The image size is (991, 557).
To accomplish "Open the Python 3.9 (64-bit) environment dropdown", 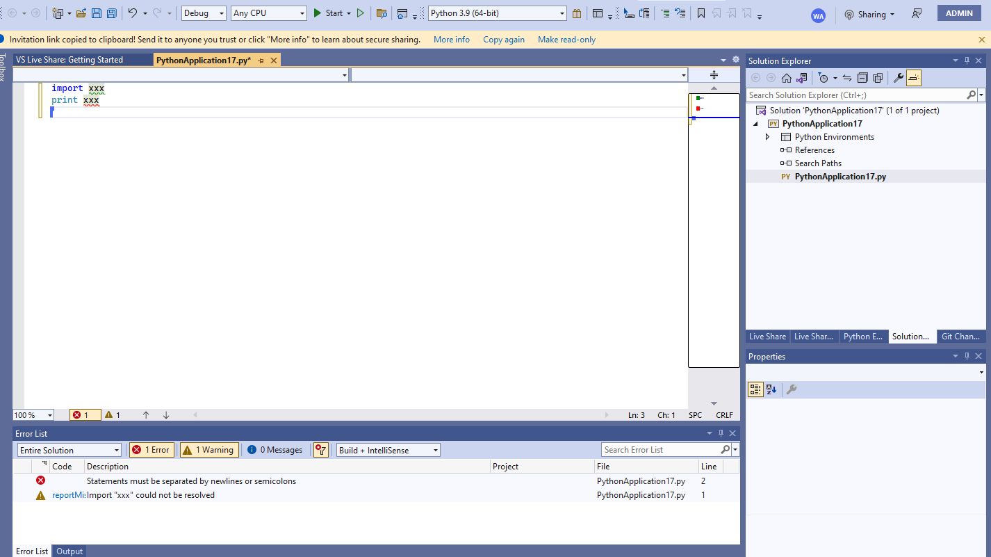I will (498, 13).
